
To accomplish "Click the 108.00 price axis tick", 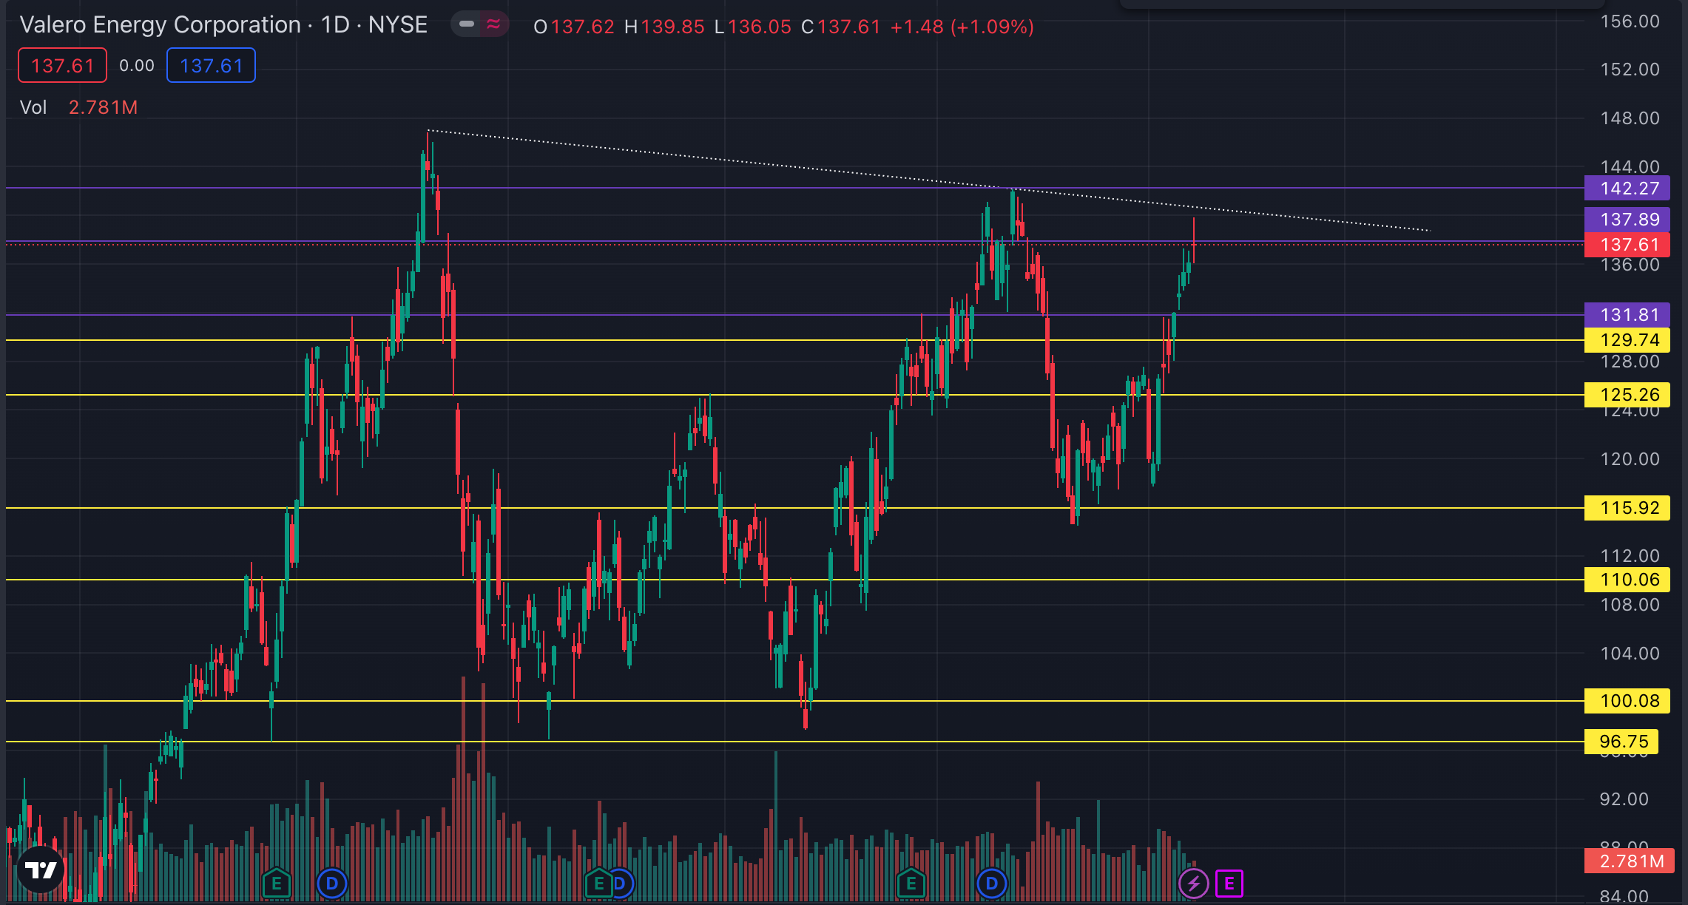I will [1630, 605].
